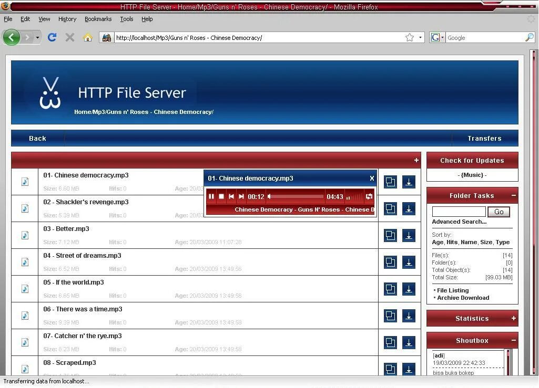Toggle repeat in the audio player
539x388 pixels.
pos(369,196)
